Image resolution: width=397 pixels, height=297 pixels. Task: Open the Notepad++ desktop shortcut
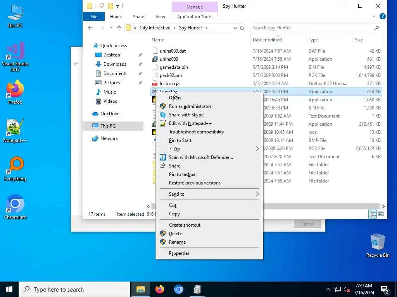[x=15, y=131]
